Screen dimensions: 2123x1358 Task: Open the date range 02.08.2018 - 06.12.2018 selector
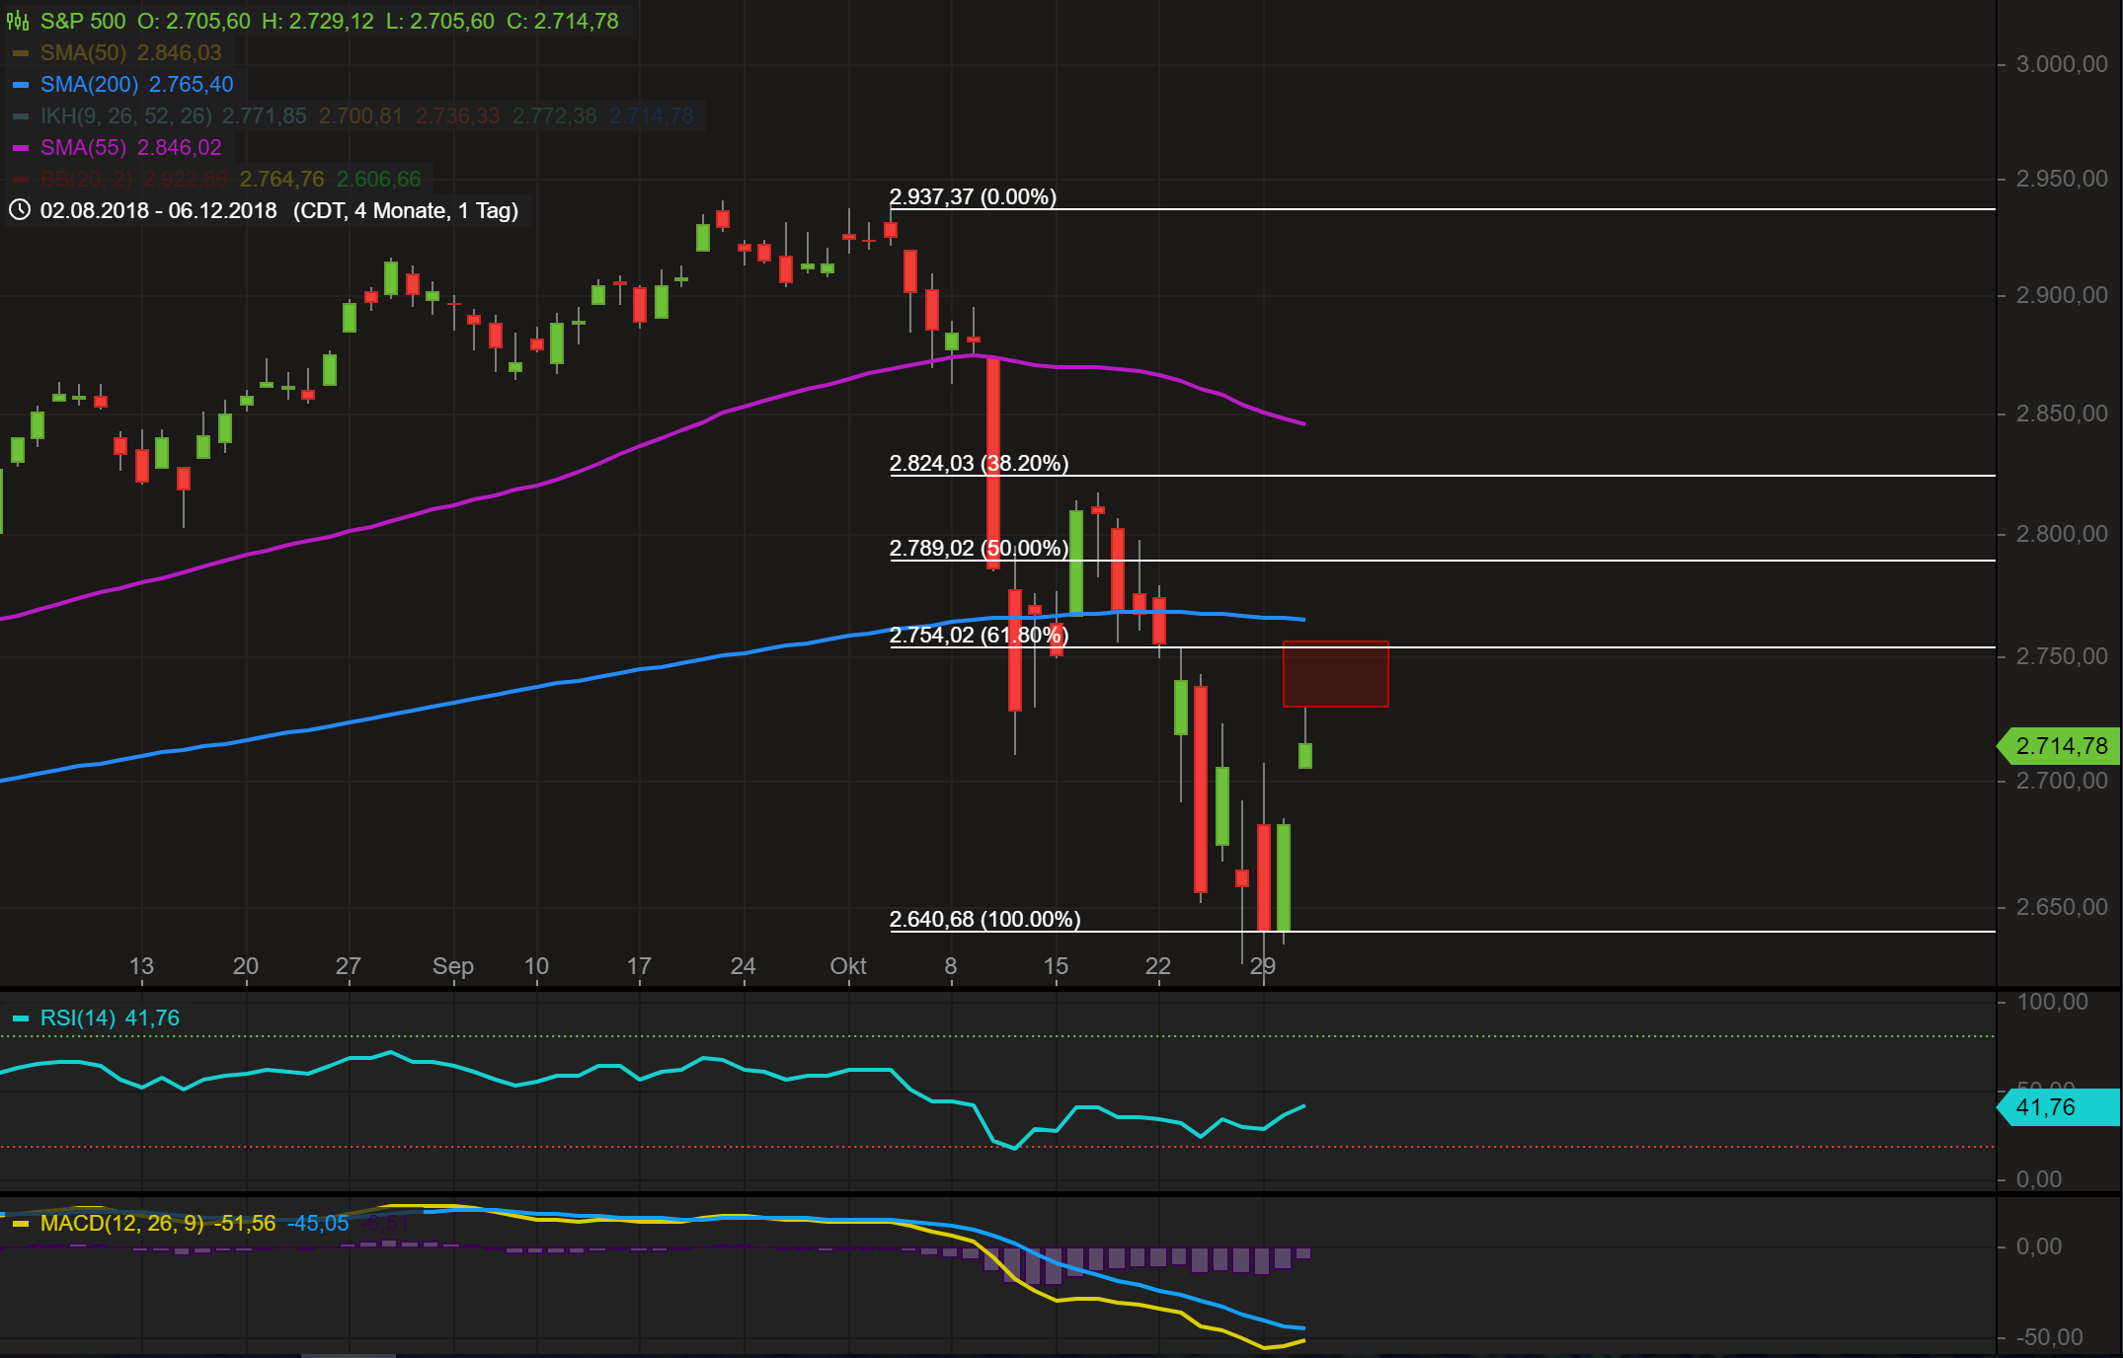point(159,210)
